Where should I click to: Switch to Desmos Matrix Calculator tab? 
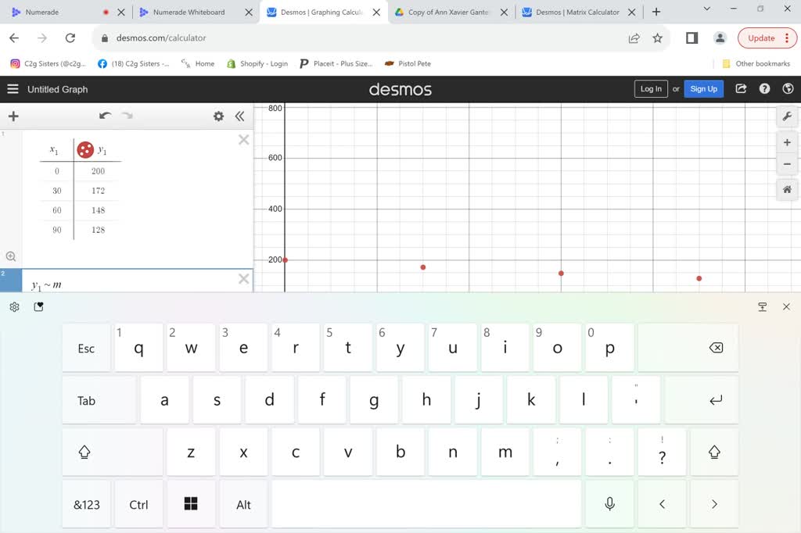[x=577, y=13]
